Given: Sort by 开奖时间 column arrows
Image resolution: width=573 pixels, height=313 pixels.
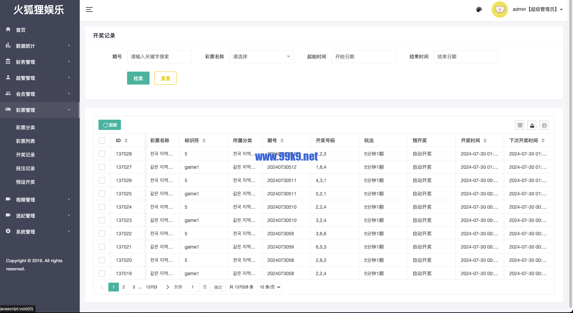Looking at the screenshot, I should coord(485,140).
